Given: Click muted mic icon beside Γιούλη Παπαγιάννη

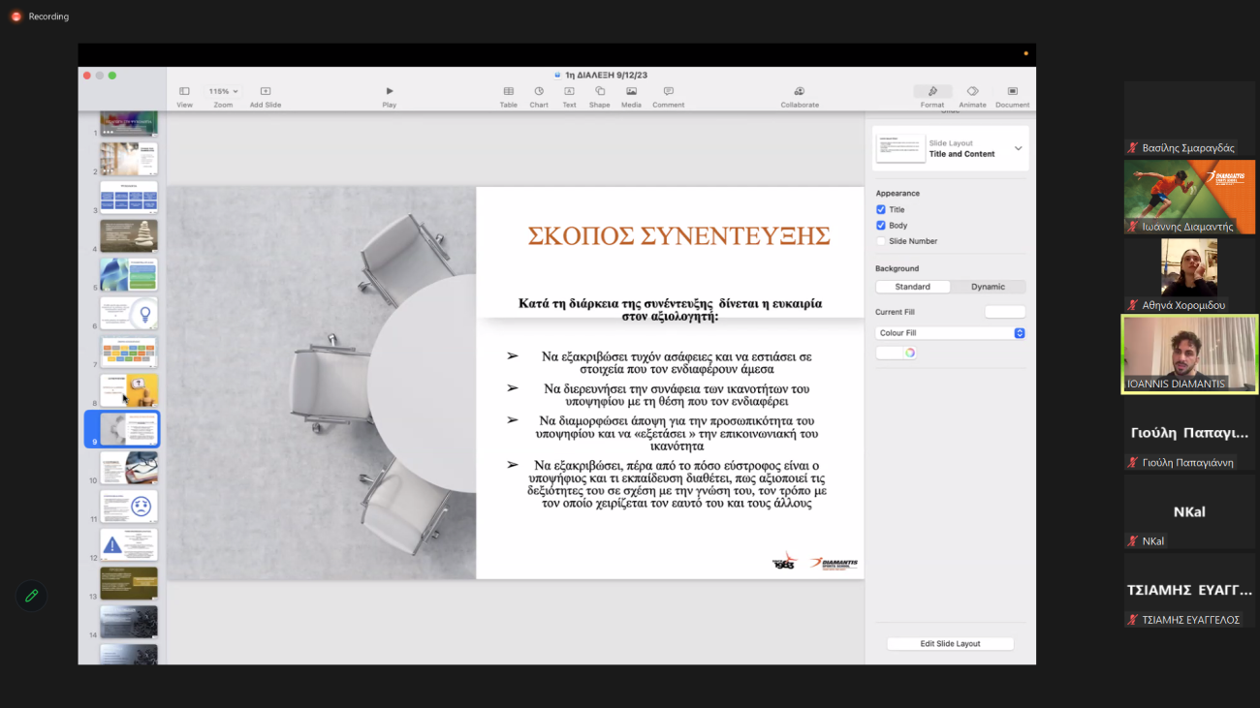Looking at the screenshot, I should point(1132,463).
